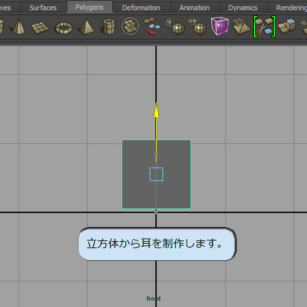Click the mirror geometry pyramid icon

pos(242,26)
